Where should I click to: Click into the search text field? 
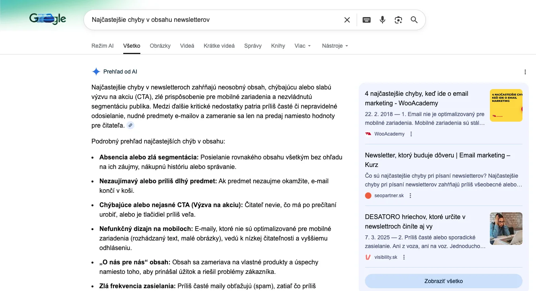215,20
